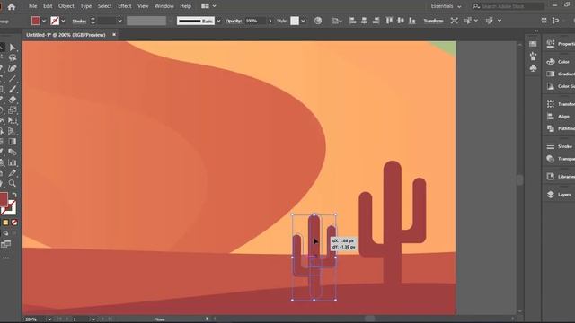Viewport: 575px width, 323px height.
Task: Select the Direct Selection tool
Action: 13,48
